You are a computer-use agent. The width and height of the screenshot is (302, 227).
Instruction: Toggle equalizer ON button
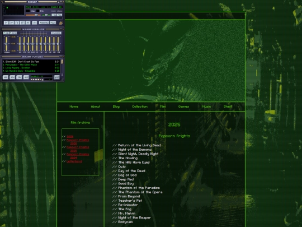click(6, 33)
